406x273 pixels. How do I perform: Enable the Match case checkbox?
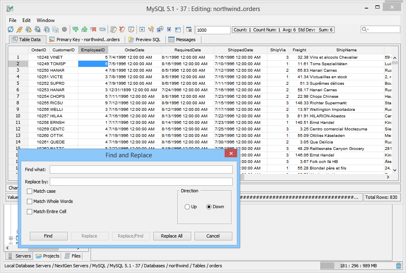click(29, 191)
